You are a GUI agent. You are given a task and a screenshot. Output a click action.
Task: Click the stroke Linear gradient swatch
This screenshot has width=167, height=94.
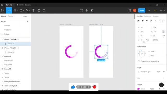tap(139, 89)
